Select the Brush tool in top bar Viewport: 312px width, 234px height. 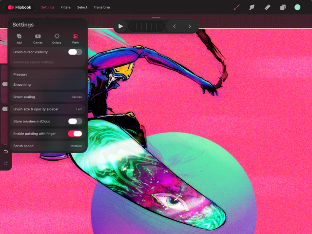[236, 8]
